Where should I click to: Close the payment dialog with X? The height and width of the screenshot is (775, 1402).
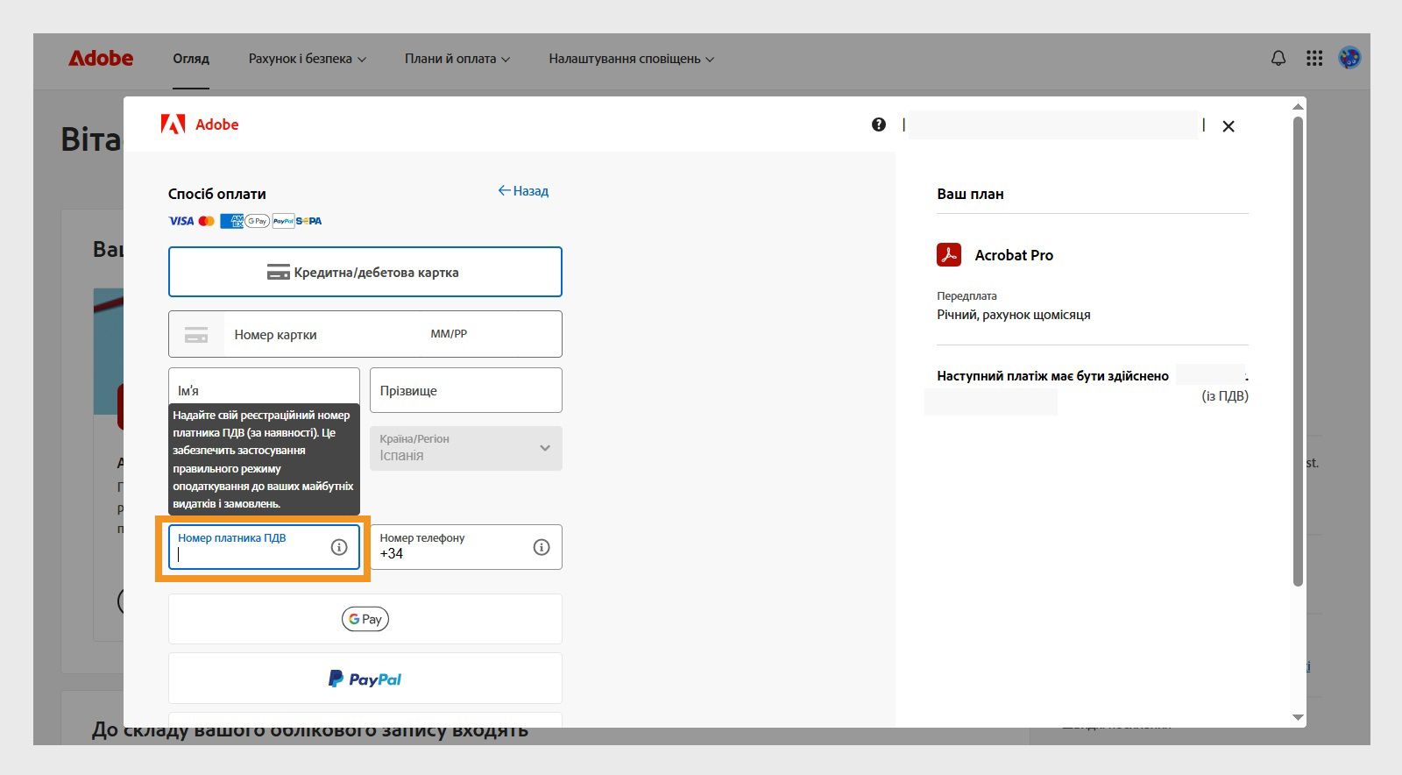pos(1229,126)
